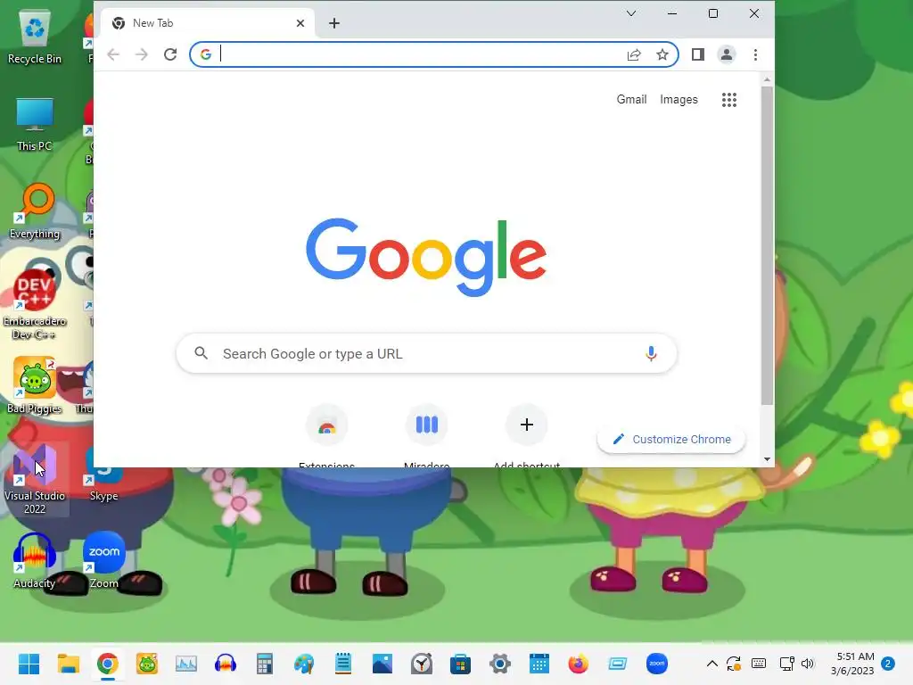913x685 pixels.
Task: Open the Chrome three-dot menu
Action: 755,54
